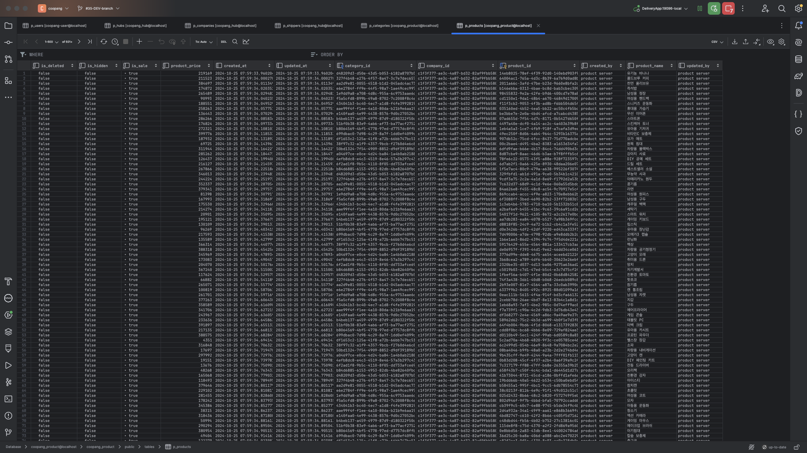Click the 'public' breadcrumb

[129, 447]
